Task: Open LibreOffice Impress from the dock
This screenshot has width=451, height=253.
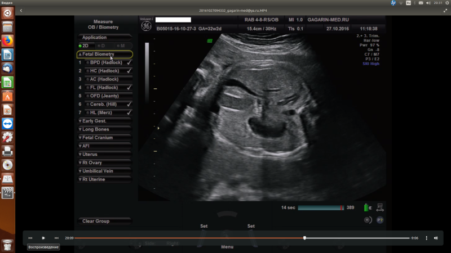Action: pos(7,110)
